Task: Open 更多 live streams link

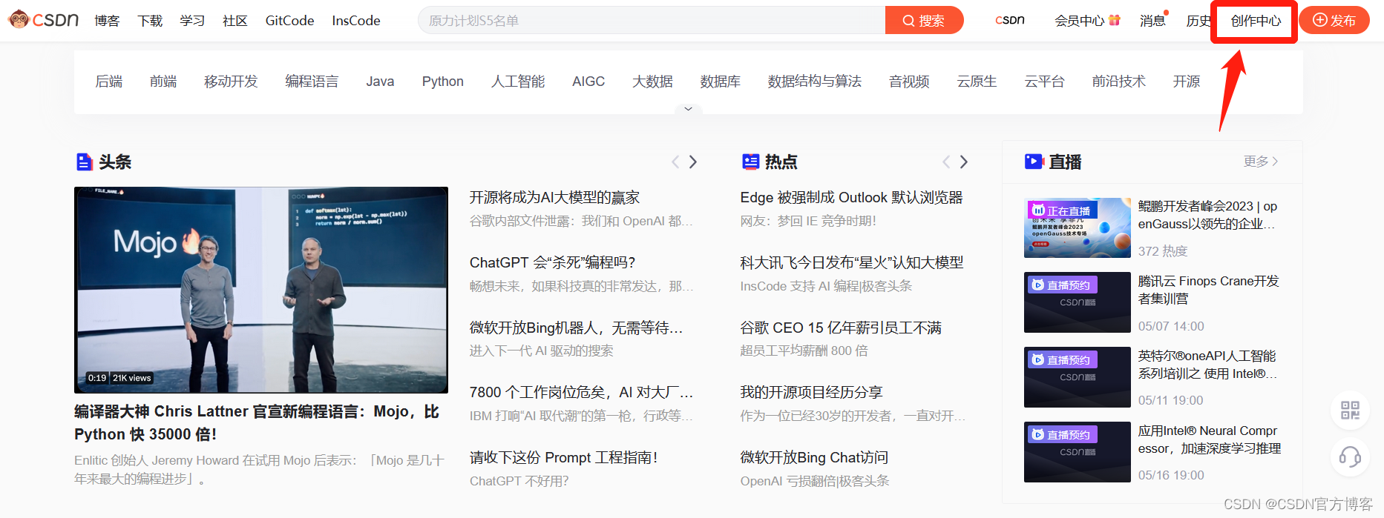Action: [x=1261, y=162]
